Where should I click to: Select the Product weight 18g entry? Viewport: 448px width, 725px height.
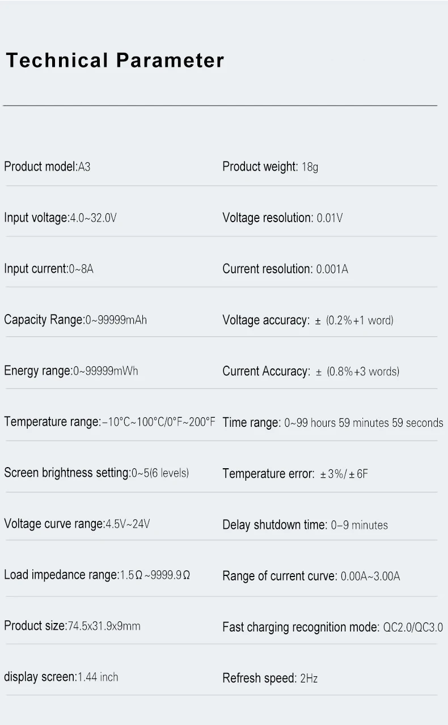coord(270,167)
